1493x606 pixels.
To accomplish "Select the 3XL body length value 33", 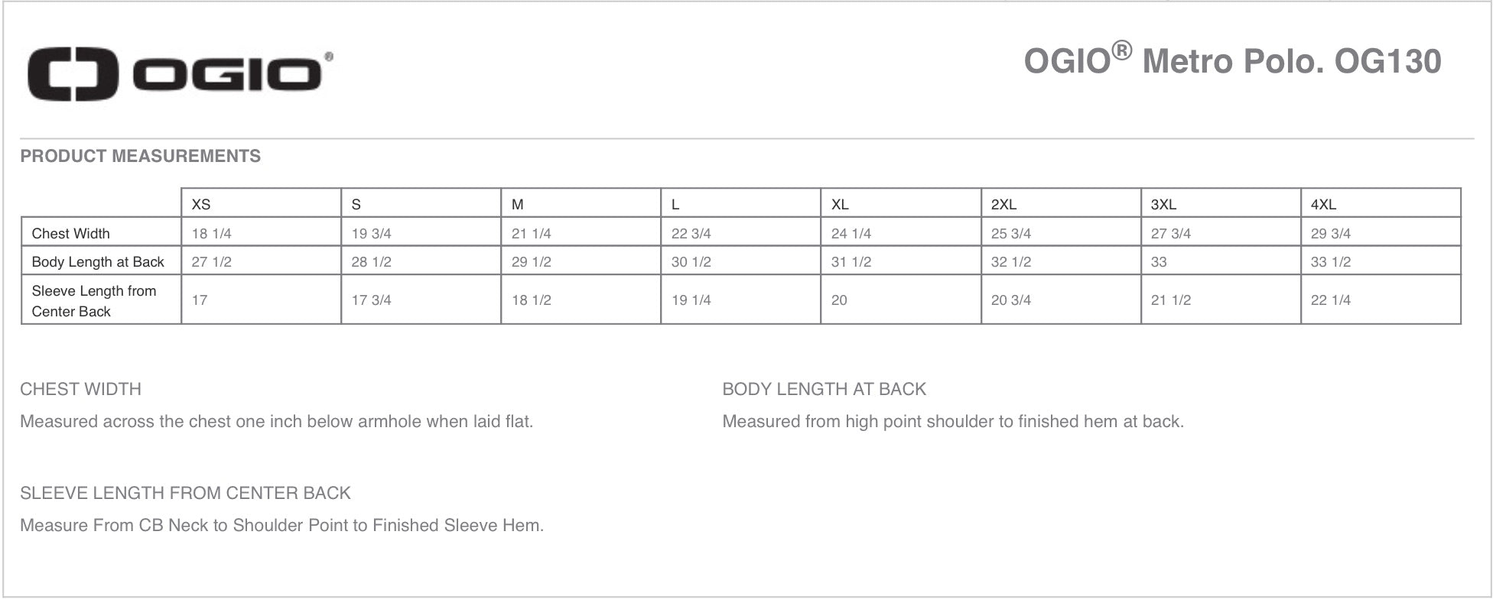I will (1159, 261).
